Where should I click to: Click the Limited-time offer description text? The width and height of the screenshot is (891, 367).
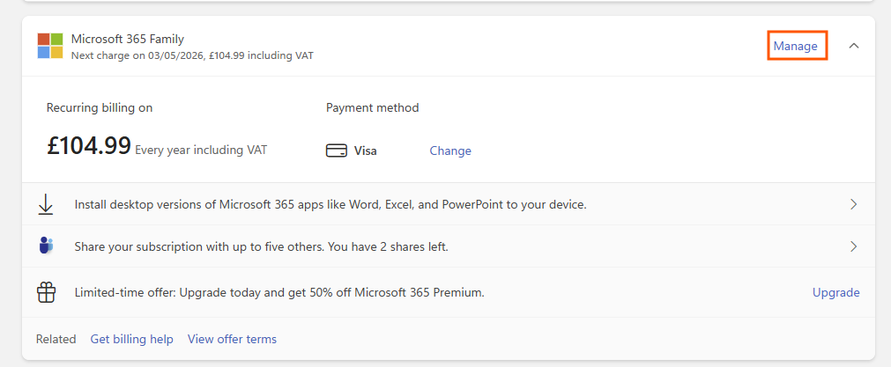click(x=279, y=292)
